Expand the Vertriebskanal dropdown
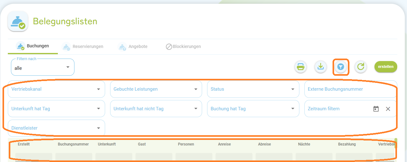Image resolution: width=407 pixels, height=162 pixels. click(56, 89)
